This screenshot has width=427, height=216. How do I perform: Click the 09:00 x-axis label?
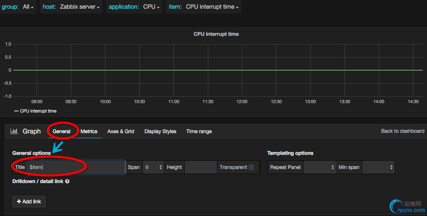(x=37, y=101)
